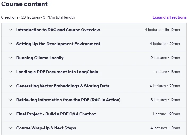188x136 pixels.
Task: Select Running Ollama Locally section title
Action: pyautogui.click(x=40, y=58)
